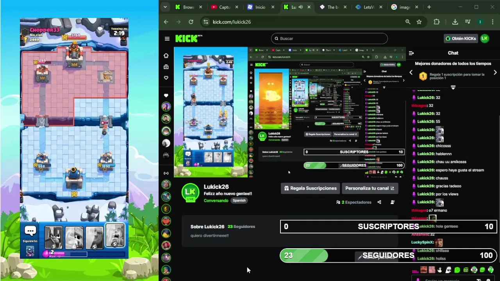Click the enemy king tower in Clash Royale

click(74, 55)
